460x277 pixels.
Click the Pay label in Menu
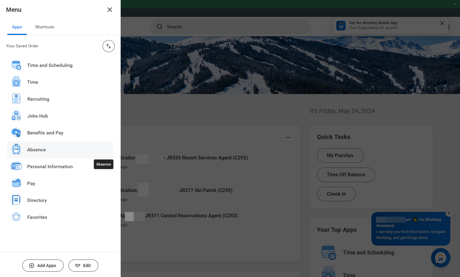31,184
